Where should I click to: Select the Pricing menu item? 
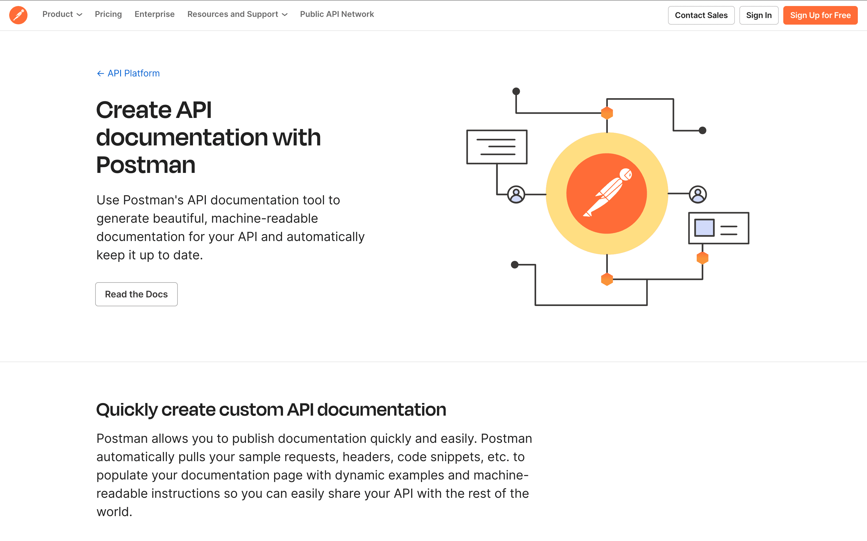[x=109, y=14]
